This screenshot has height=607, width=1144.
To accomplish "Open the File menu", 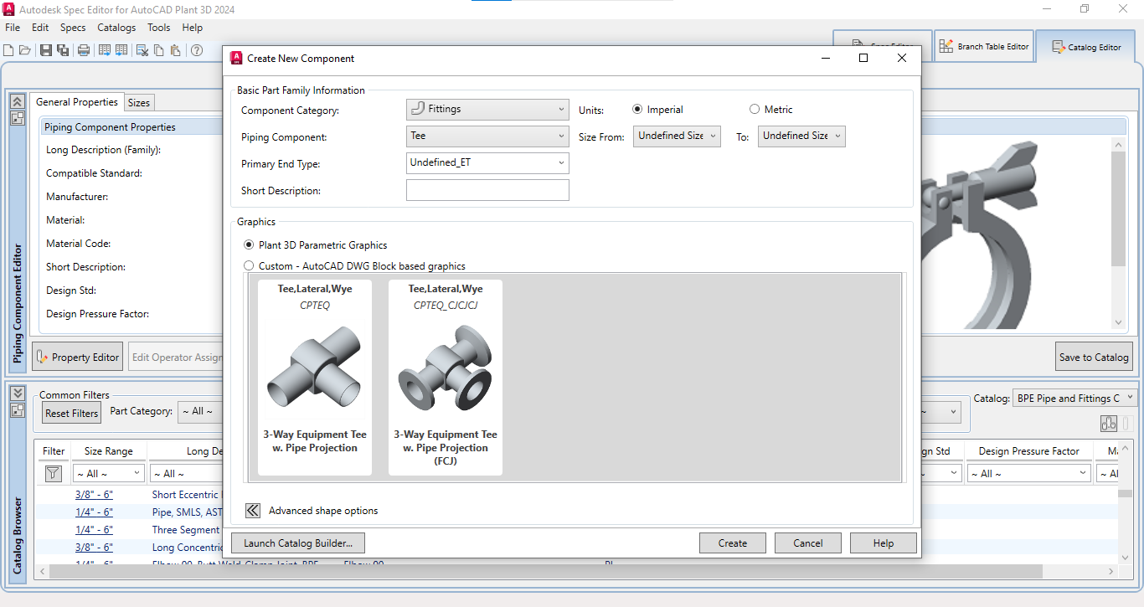I will click(13, 28).
